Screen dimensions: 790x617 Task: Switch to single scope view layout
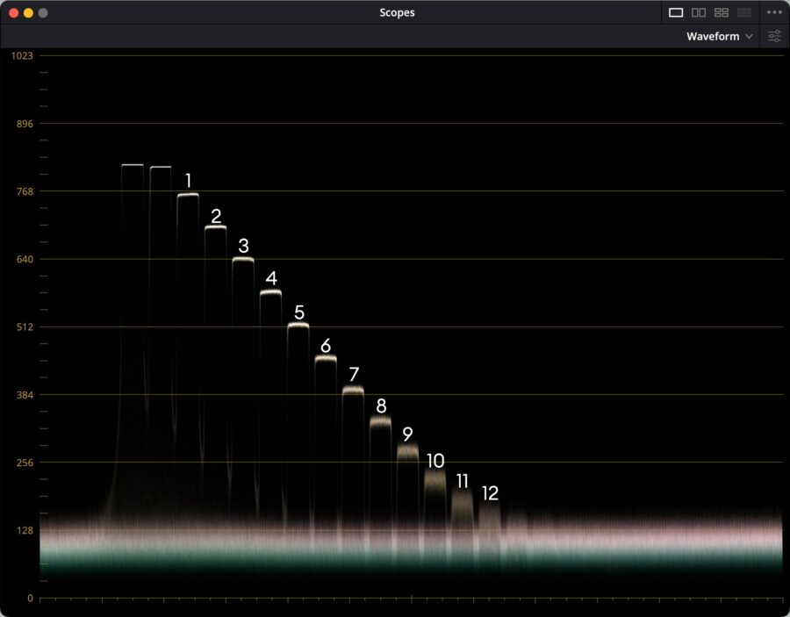pos(676,12)
